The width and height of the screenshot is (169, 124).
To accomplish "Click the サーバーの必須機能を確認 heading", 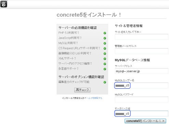I will 78,28.
